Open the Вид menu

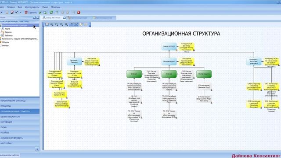[20, 7]
